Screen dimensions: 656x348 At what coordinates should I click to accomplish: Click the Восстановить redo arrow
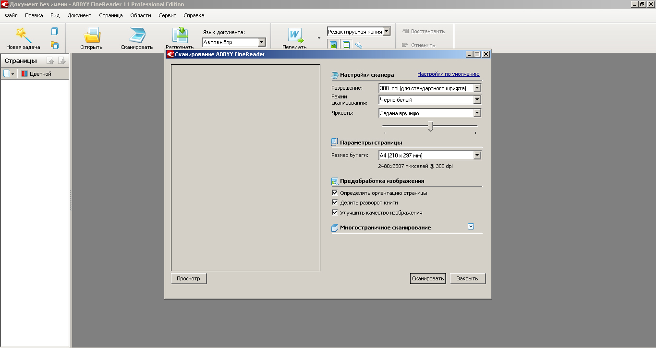pyautogui.click(x=405, y=31)
